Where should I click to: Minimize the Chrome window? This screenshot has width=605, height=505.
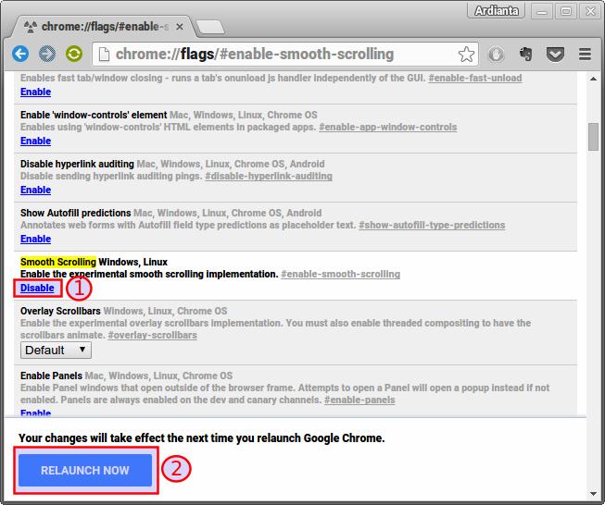pos(542,11)
